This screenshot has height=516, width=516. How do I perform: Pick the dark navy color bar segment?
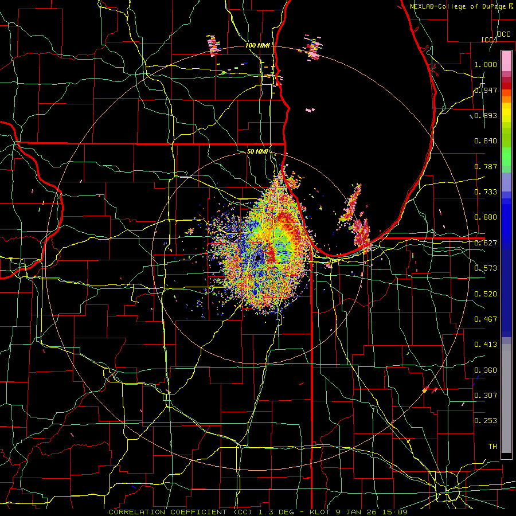[x=506, y=293]
